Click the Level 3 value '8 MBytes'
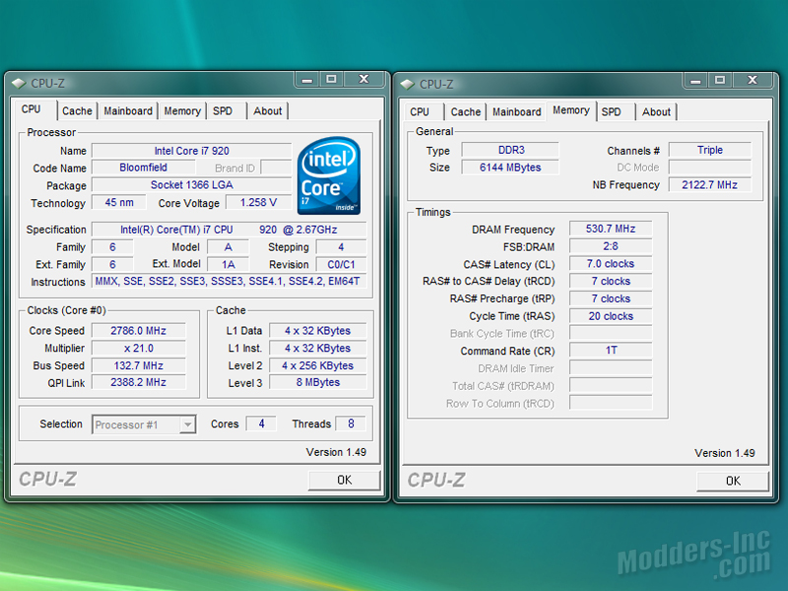The image size is (788, 591). tap(317, 382)
